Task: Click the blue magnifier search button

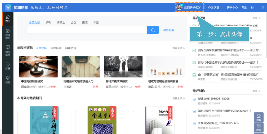Action: point(153,30)
